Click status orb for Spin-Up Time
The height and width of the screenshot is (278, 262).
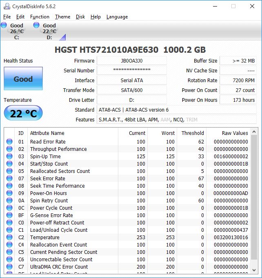[x=9, y=156]
